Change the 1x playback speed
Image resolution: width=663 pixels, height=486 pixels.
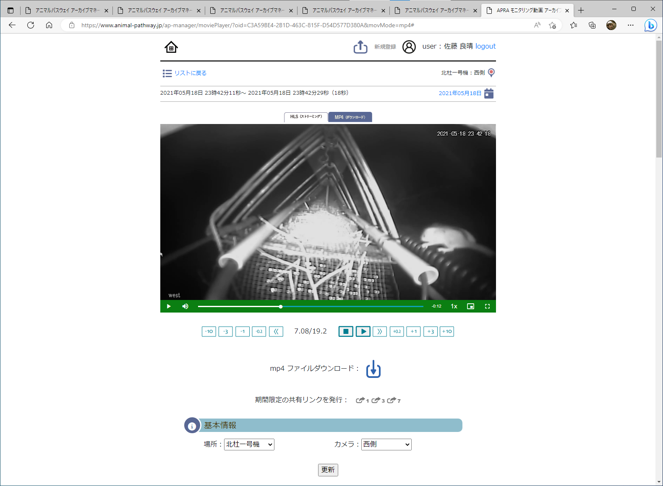pyautogui.click(x=454, y=306)
